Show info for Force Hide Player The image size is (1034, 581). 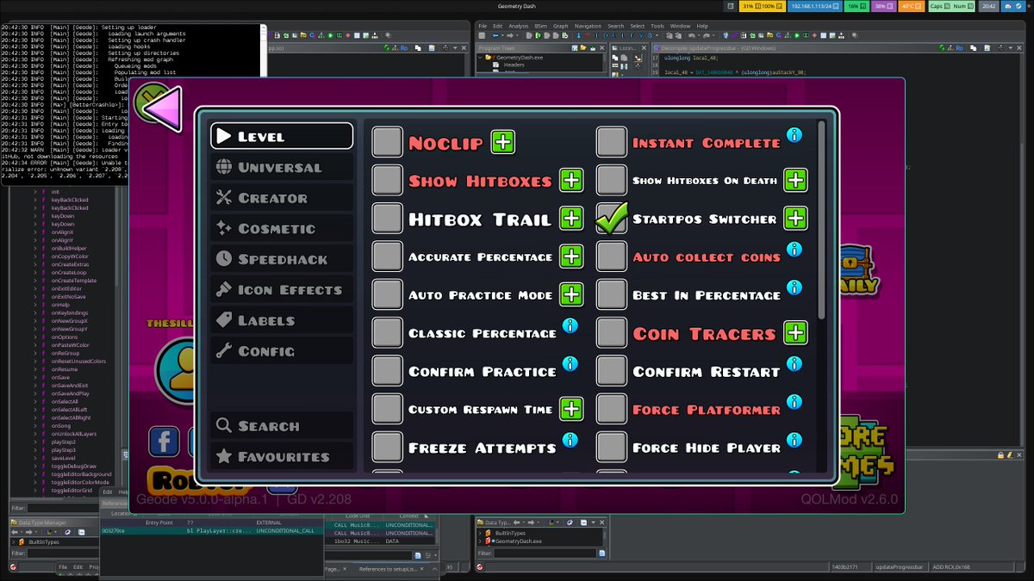coord(794,440)
